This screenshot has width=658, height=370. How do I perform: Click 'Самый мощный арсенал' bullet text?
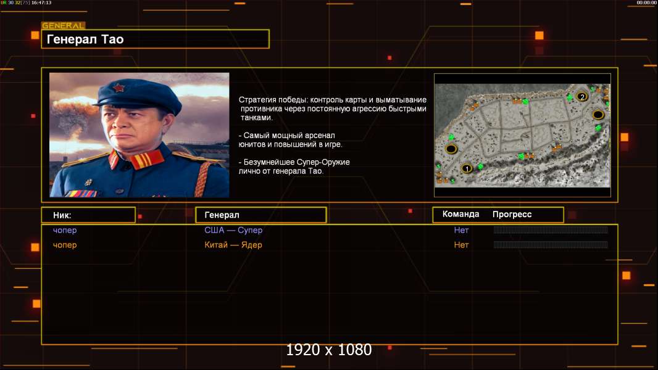tap(290, 140)
